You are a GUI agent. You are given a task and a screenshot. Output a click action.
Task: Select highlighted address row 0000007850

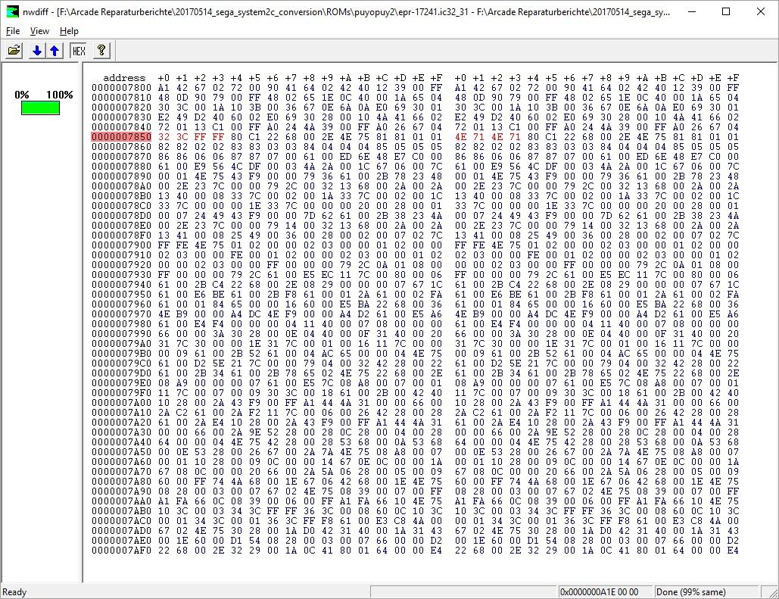point(121,137)
